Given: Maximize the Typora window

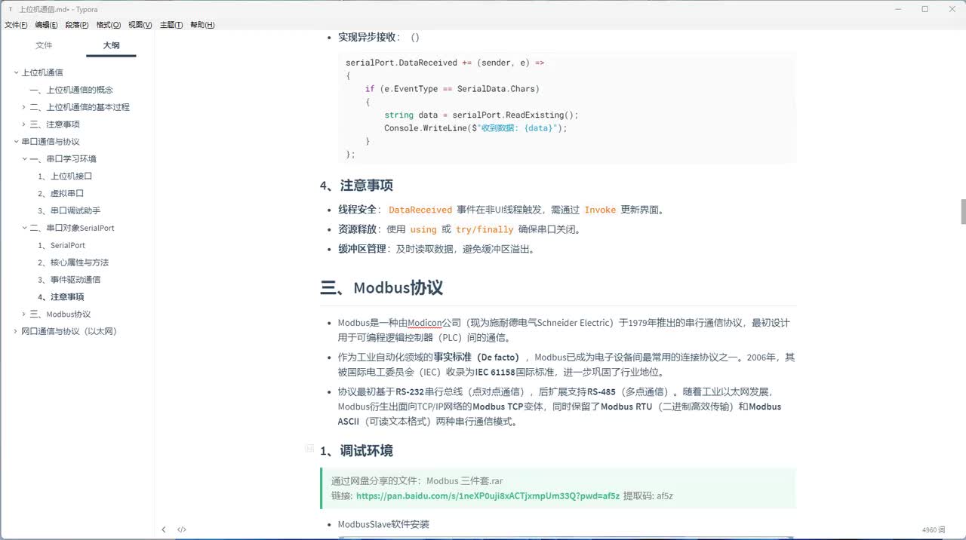Looking at the screenshot, I should pos(925,9).
